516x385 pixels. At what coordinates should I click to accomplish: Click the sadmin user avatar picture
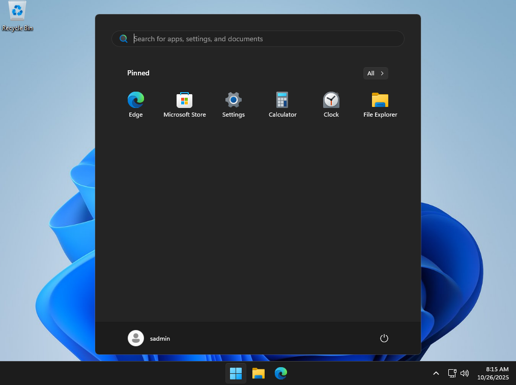click(x=136, y=338)
